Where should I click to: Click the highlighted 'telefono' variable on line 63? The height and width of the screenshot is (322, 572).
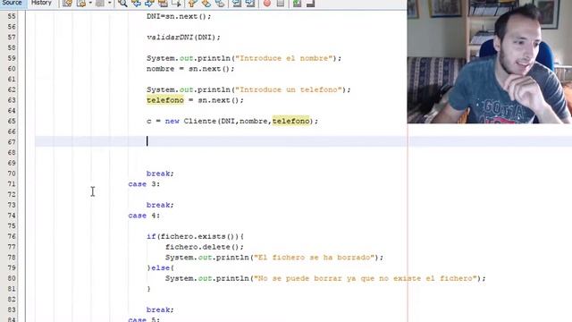coord(165,100)
